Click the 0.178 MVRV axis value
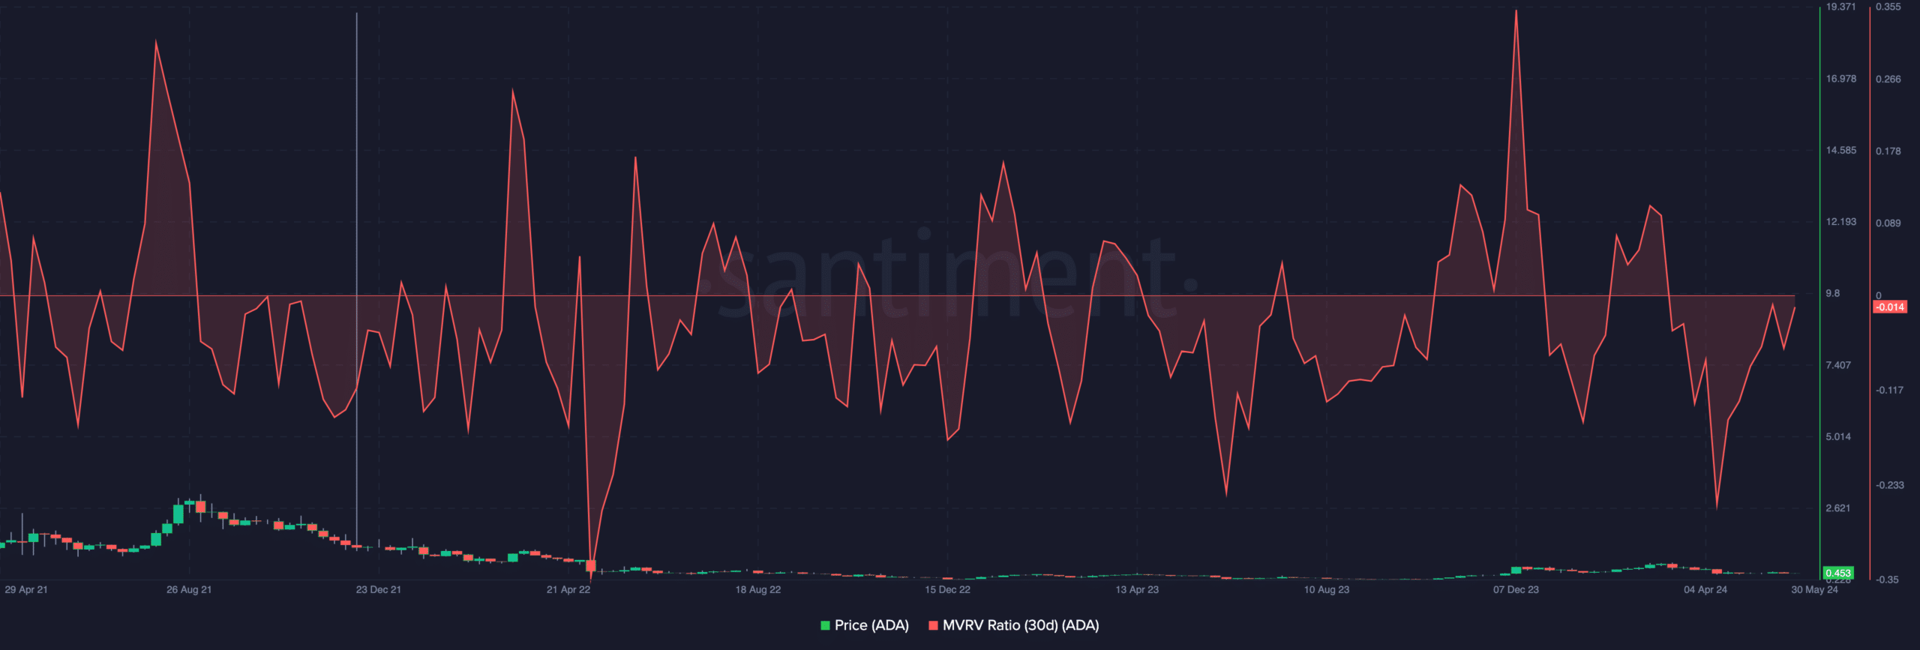The height and width of the screenshot is (650, 1920). coord(1888,151)
